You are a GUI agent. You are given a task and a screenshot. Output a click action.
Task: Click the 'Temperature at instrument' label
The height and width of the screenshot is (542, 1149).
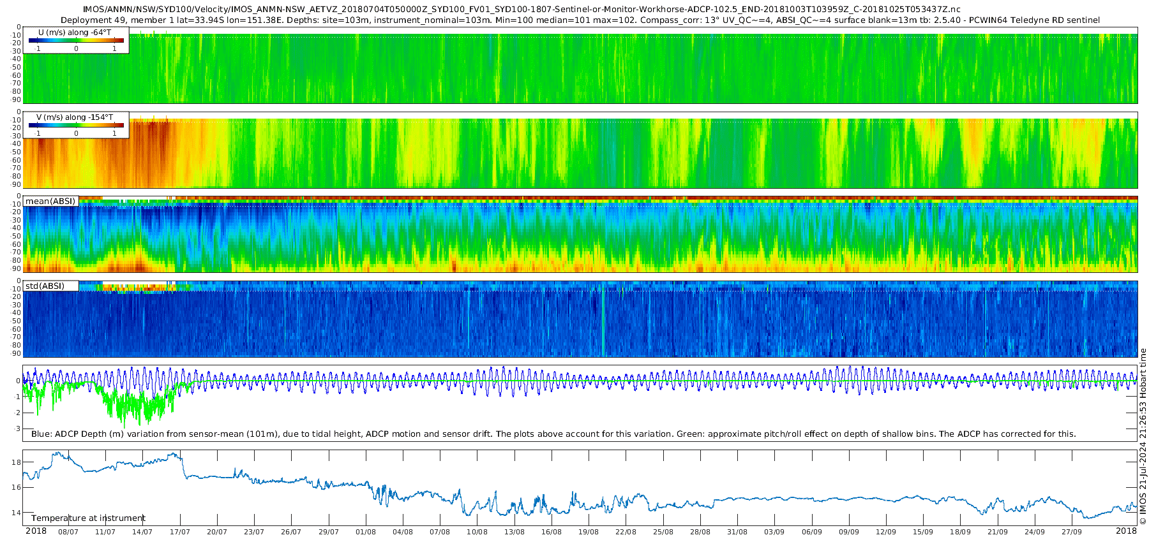point(88,518)
